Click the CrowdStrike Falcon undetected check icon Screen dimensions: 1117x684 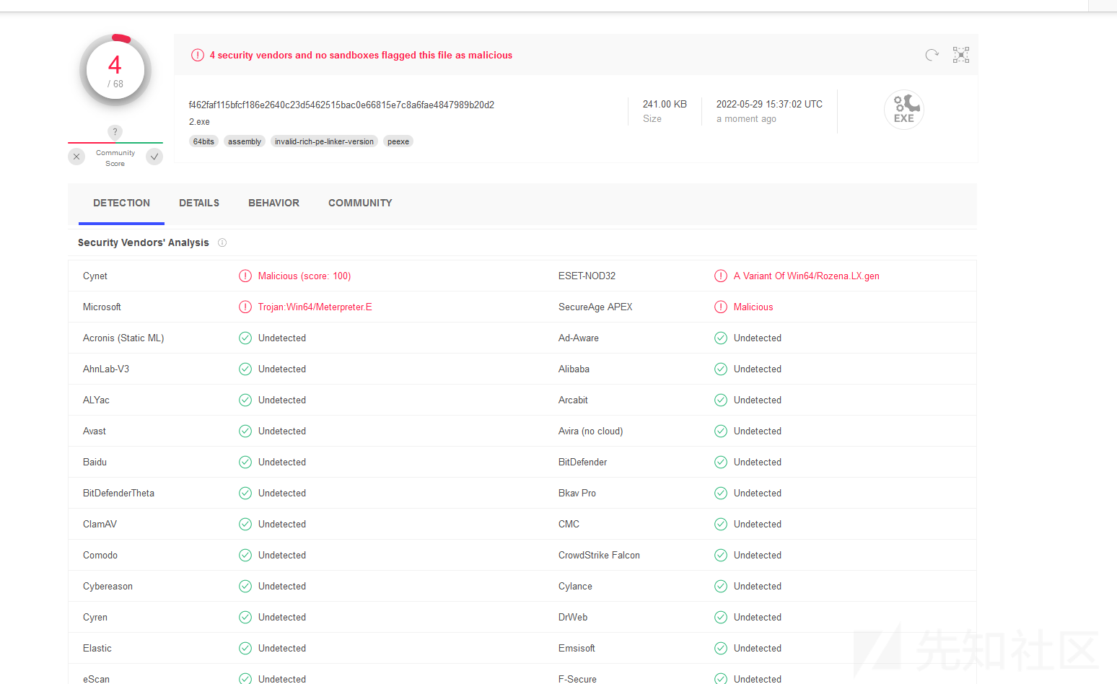(721, 555)
